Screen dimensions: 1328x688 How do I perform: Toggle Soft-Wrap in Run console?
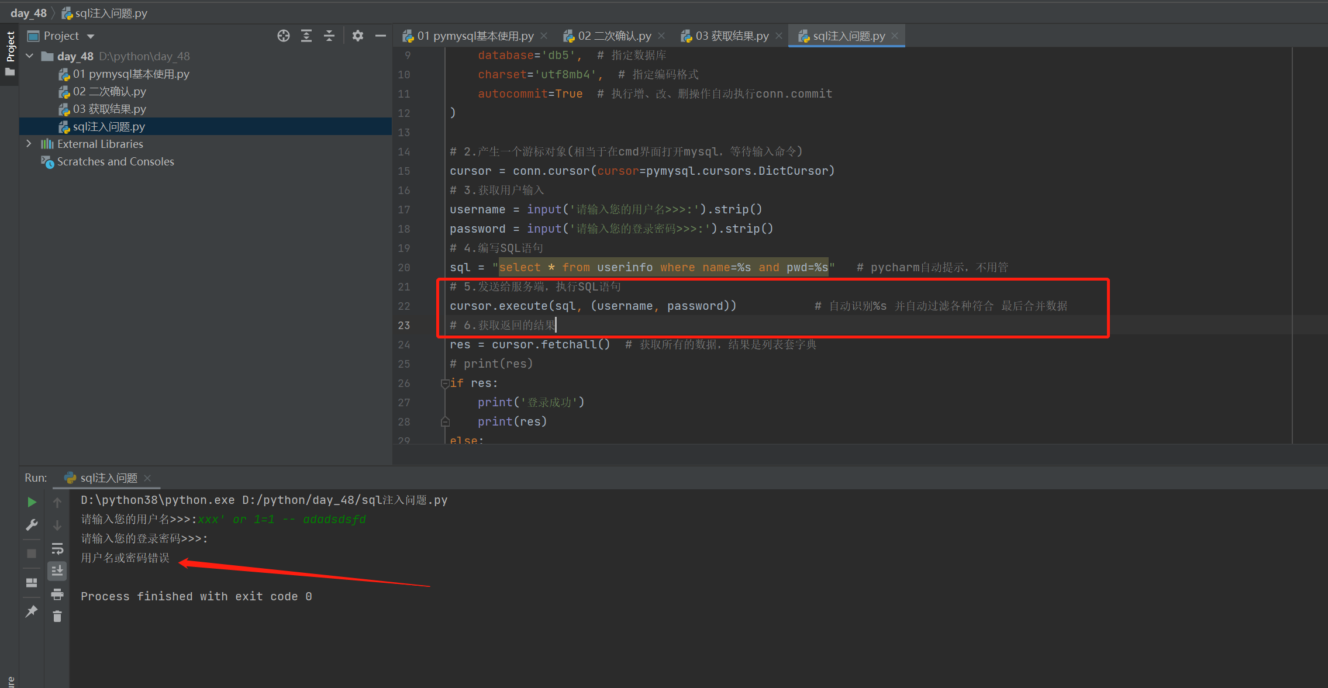tap(57, 548)
